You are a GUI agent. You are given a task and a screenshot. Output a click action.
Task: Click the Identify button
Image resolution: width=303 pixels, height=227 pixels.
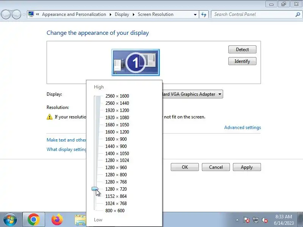point(242,61)
